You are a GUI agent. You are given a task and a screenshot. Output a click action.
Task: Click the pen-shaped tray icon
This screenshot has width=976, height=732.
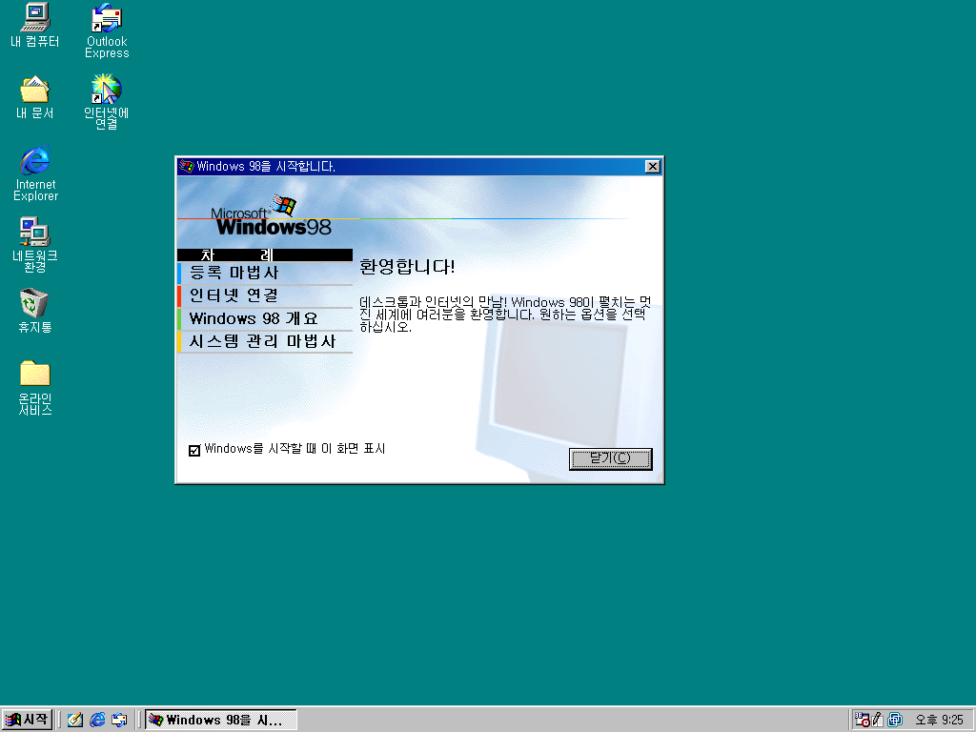coord(878,720)
